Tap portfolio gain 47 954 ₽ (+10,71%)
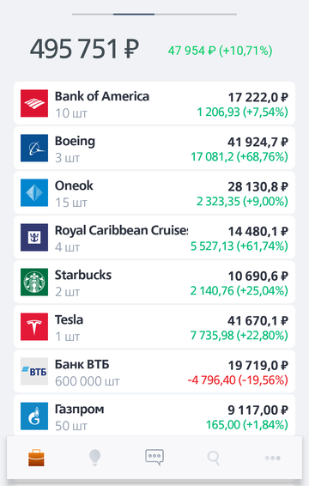 point(220,51)
